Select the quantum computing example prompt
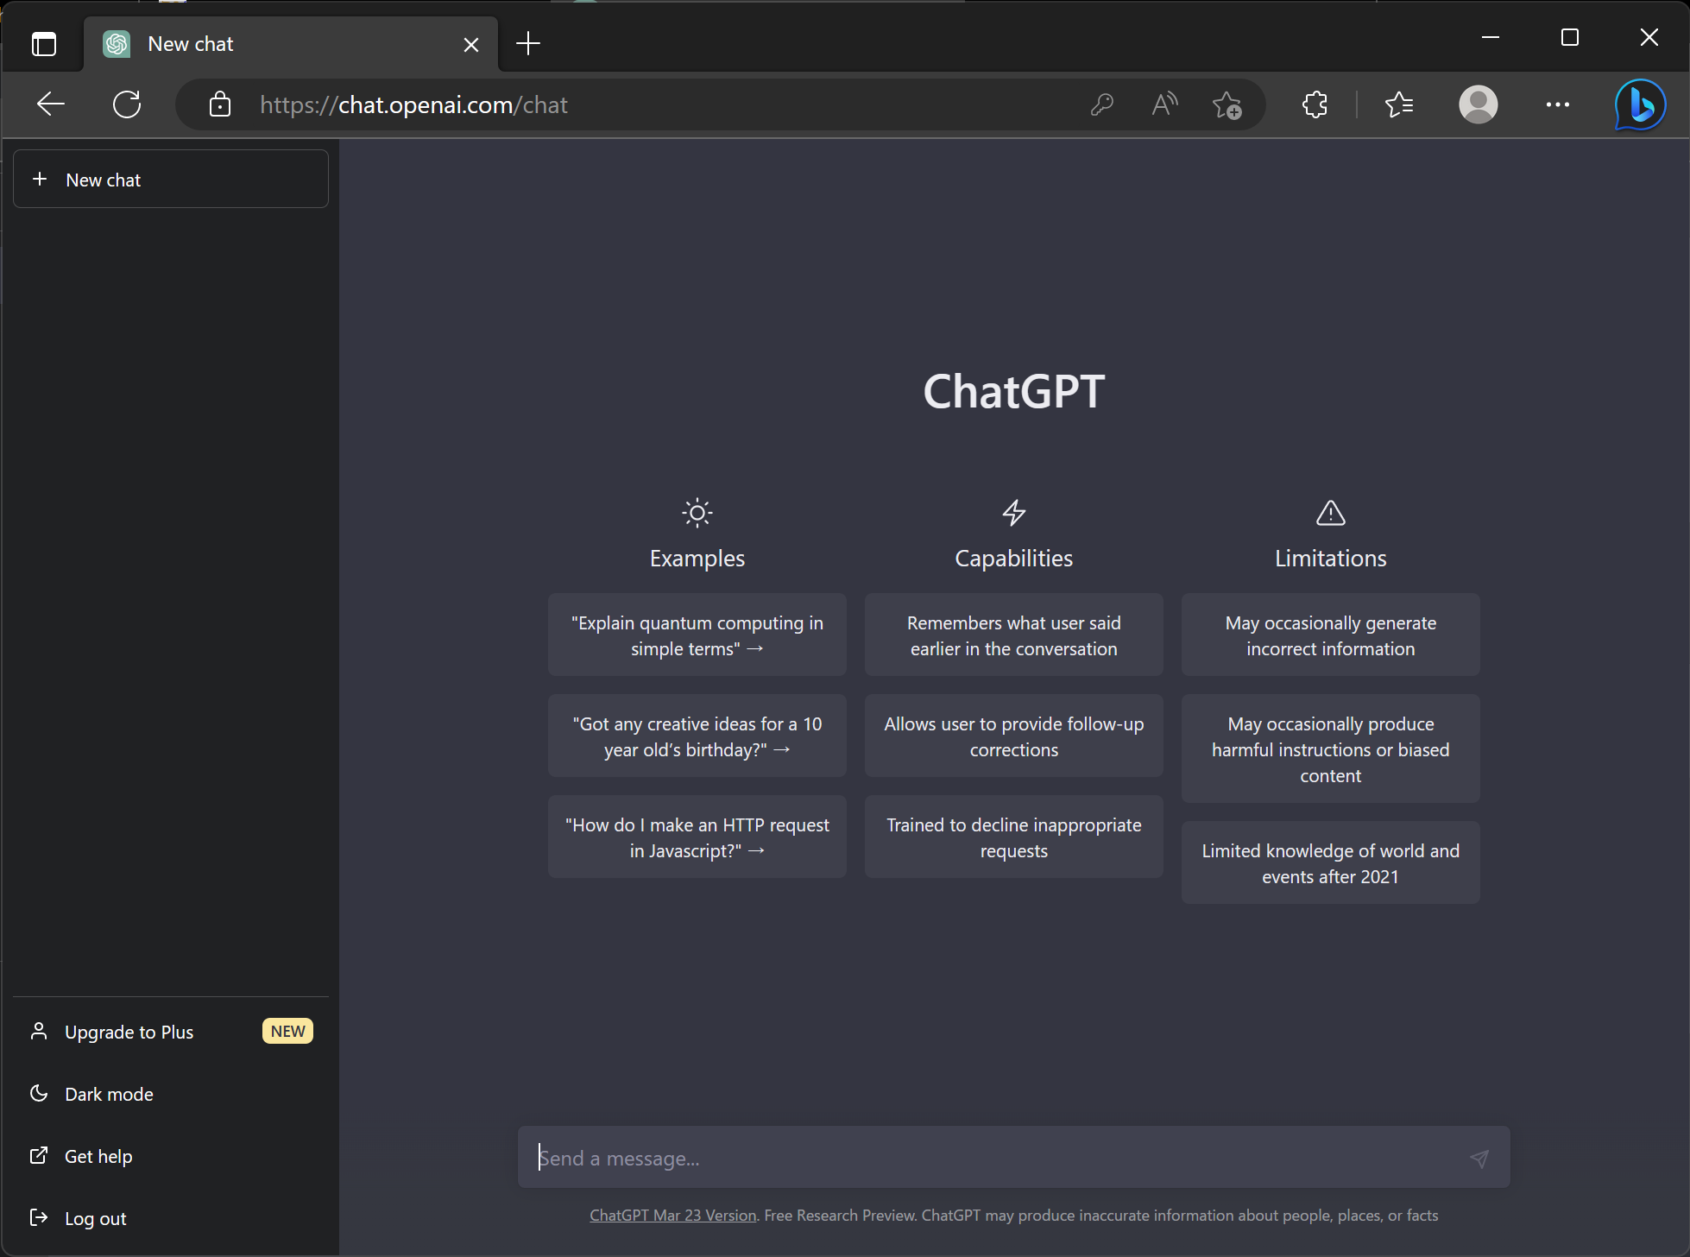Screen dimensions: 1690x1257 pos(697,635)
